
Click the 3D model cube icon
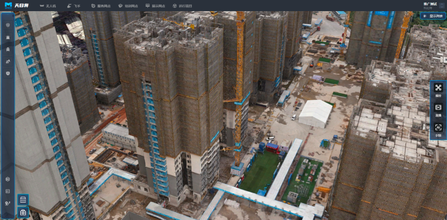(8, 179)
